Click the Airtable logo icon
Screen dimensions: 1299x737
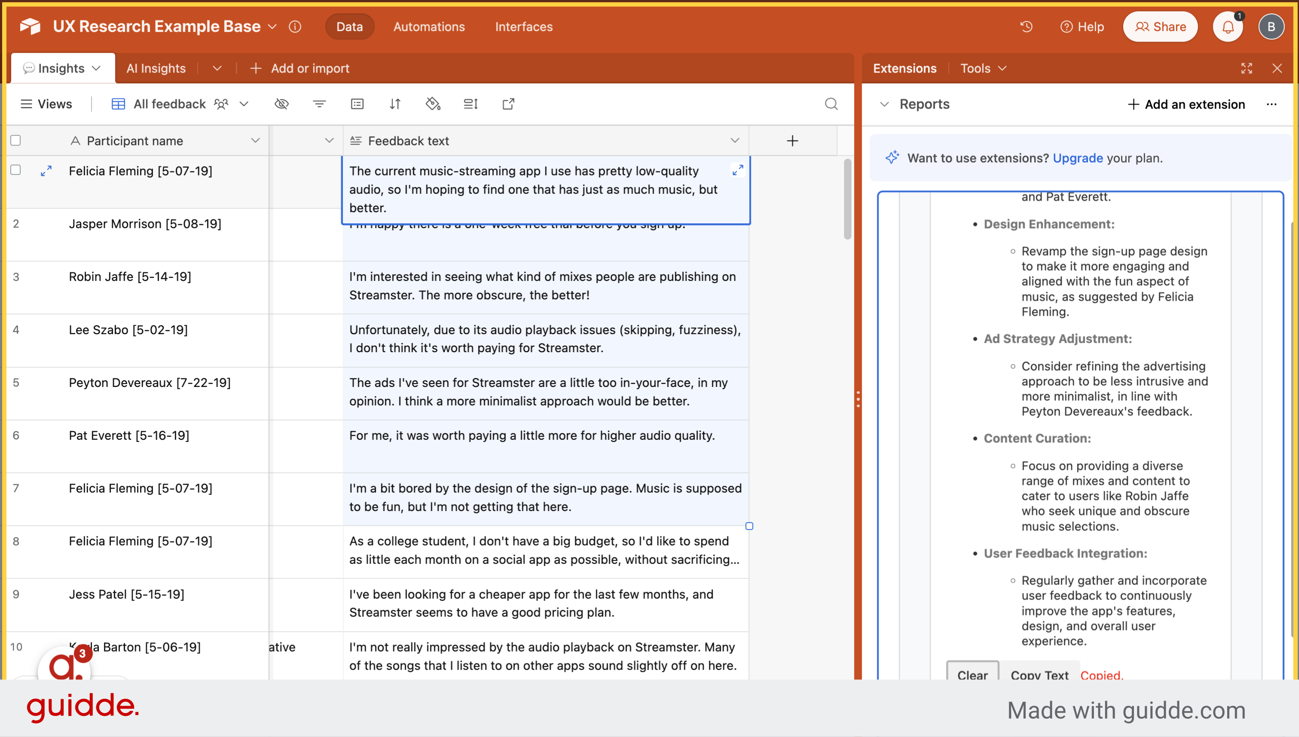[x=31, y=26]
